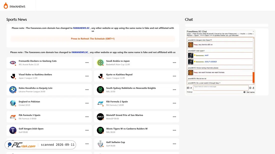Image resolution: width=275 pixels, height=154 pixels.
Task: Click FAWANEWS site title in header
Action: click(17, 6)
